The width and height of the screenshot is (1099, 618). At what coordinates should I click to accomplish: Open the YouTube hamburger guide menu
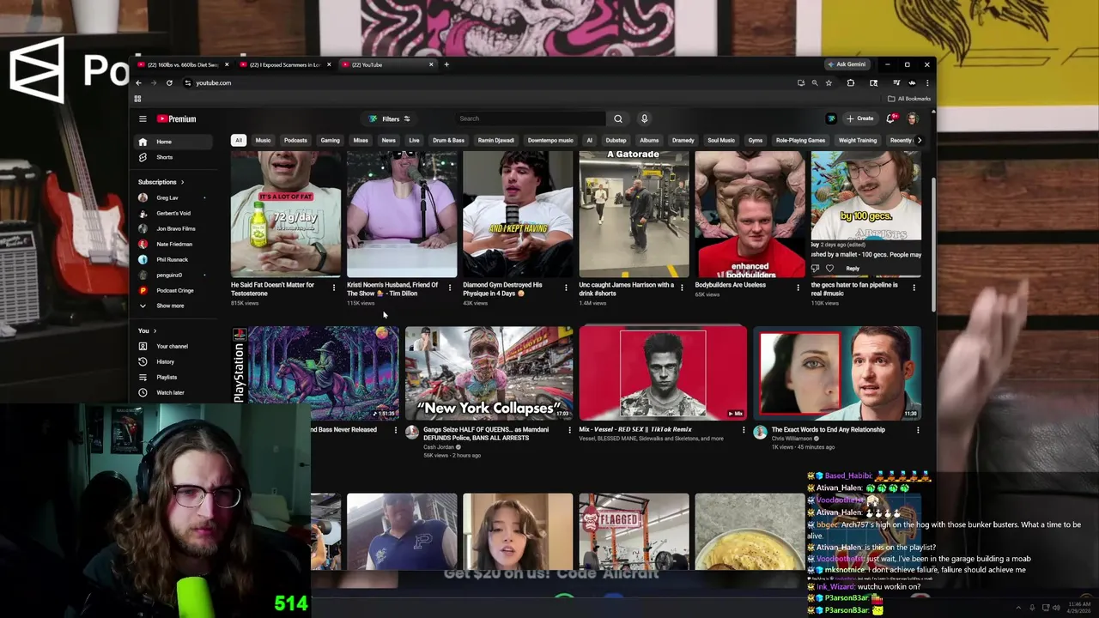pos(143,119)
